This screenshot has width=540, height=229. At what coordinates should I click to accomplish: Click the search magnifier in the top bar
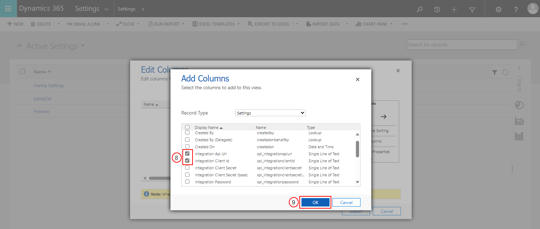419,9
